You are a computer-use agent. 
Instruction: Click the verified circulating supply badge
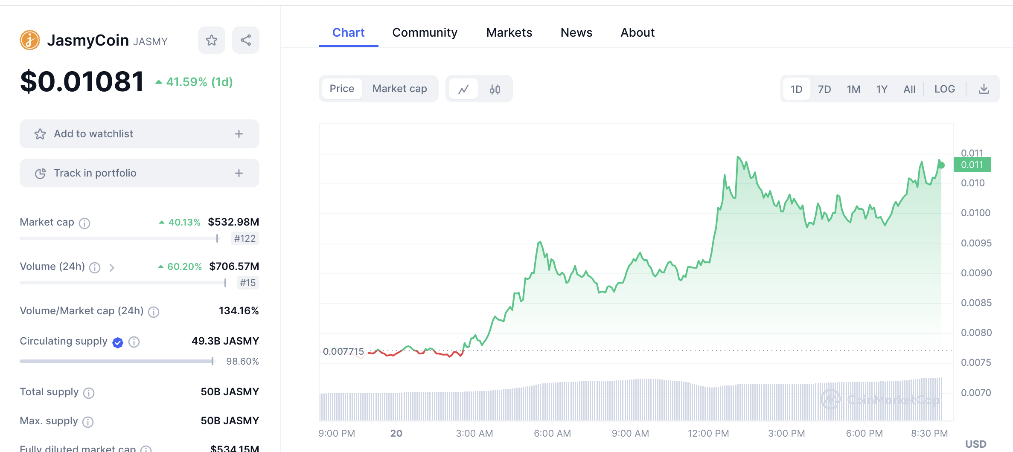pos(118,342)
